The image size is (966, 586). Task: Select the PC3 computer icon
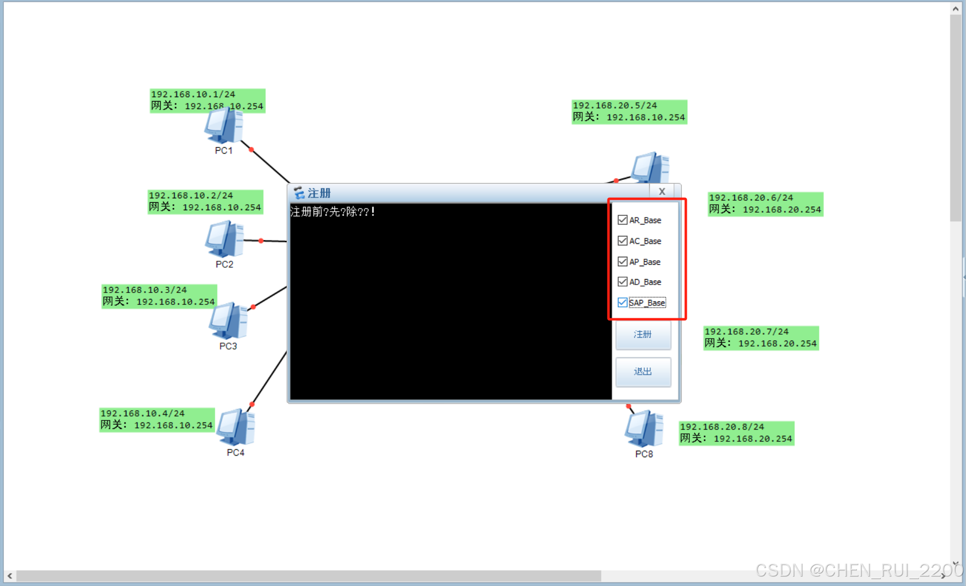click(x=228, y=321)
